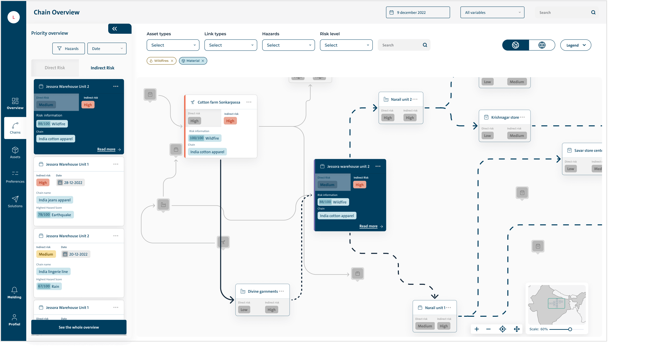Viewport: 667px width, 352px height.
Task: Select the Indirect Risk tab
Action: [x=102, y=68]
